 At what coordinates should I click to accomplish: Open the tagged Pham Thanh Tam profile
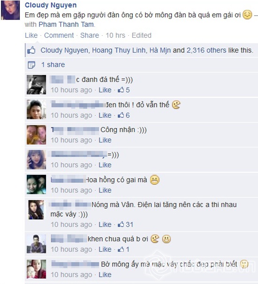click(66, 24)
